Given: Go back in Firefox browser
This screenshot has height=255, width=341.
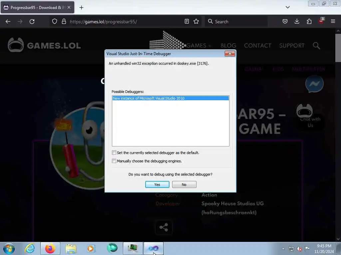Looking at the screenshot, I should (x=8, y=22).
